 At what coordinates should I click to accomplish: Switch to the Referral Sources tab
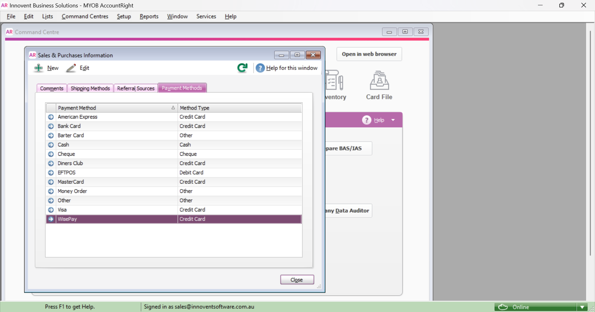(x=136, y=88)
